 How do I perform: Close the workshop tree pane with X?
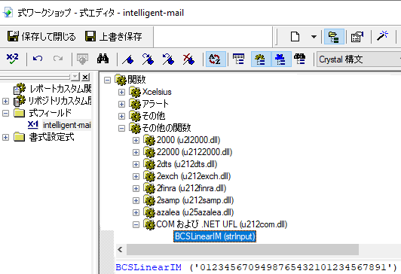pos(85,77)
